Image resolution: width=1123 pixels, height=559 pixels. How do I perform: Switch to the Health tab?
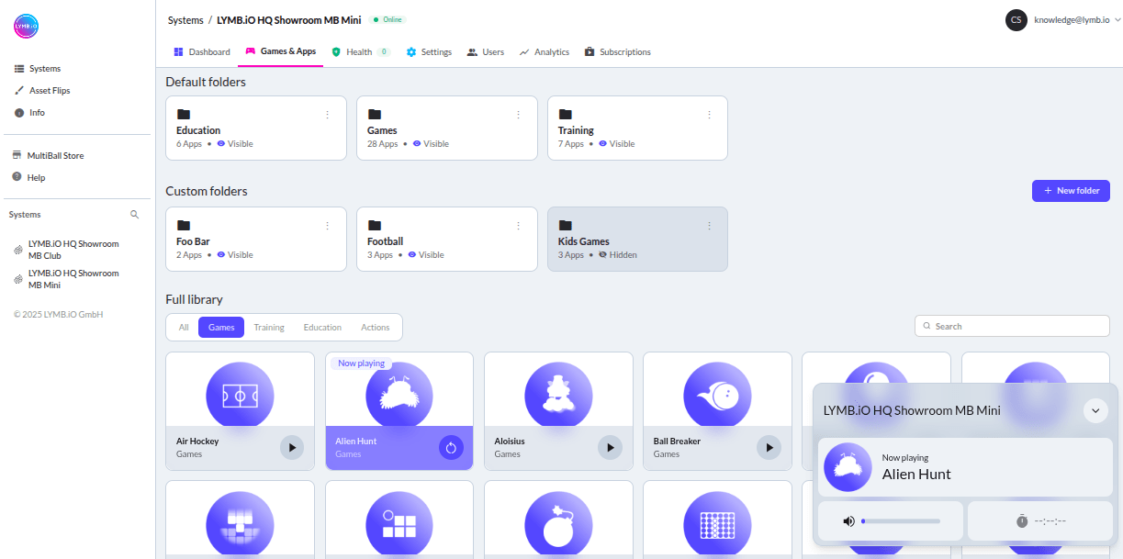click(360, 52)
